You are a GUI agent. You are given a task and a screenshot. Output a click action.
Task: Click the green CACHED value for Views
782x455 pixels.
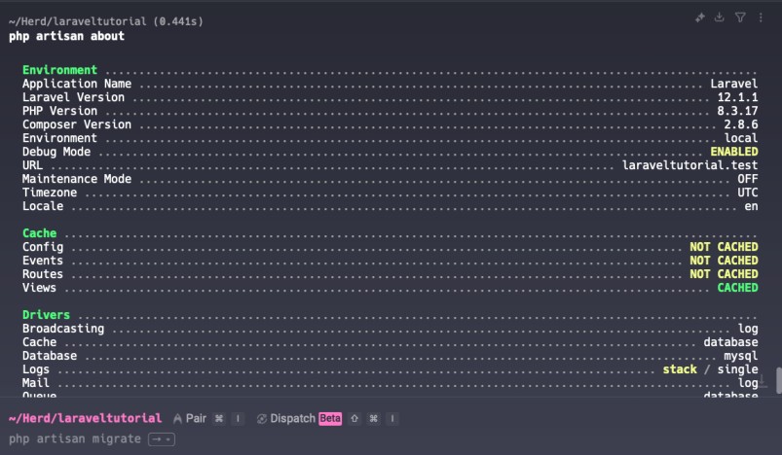coord(737,288)
